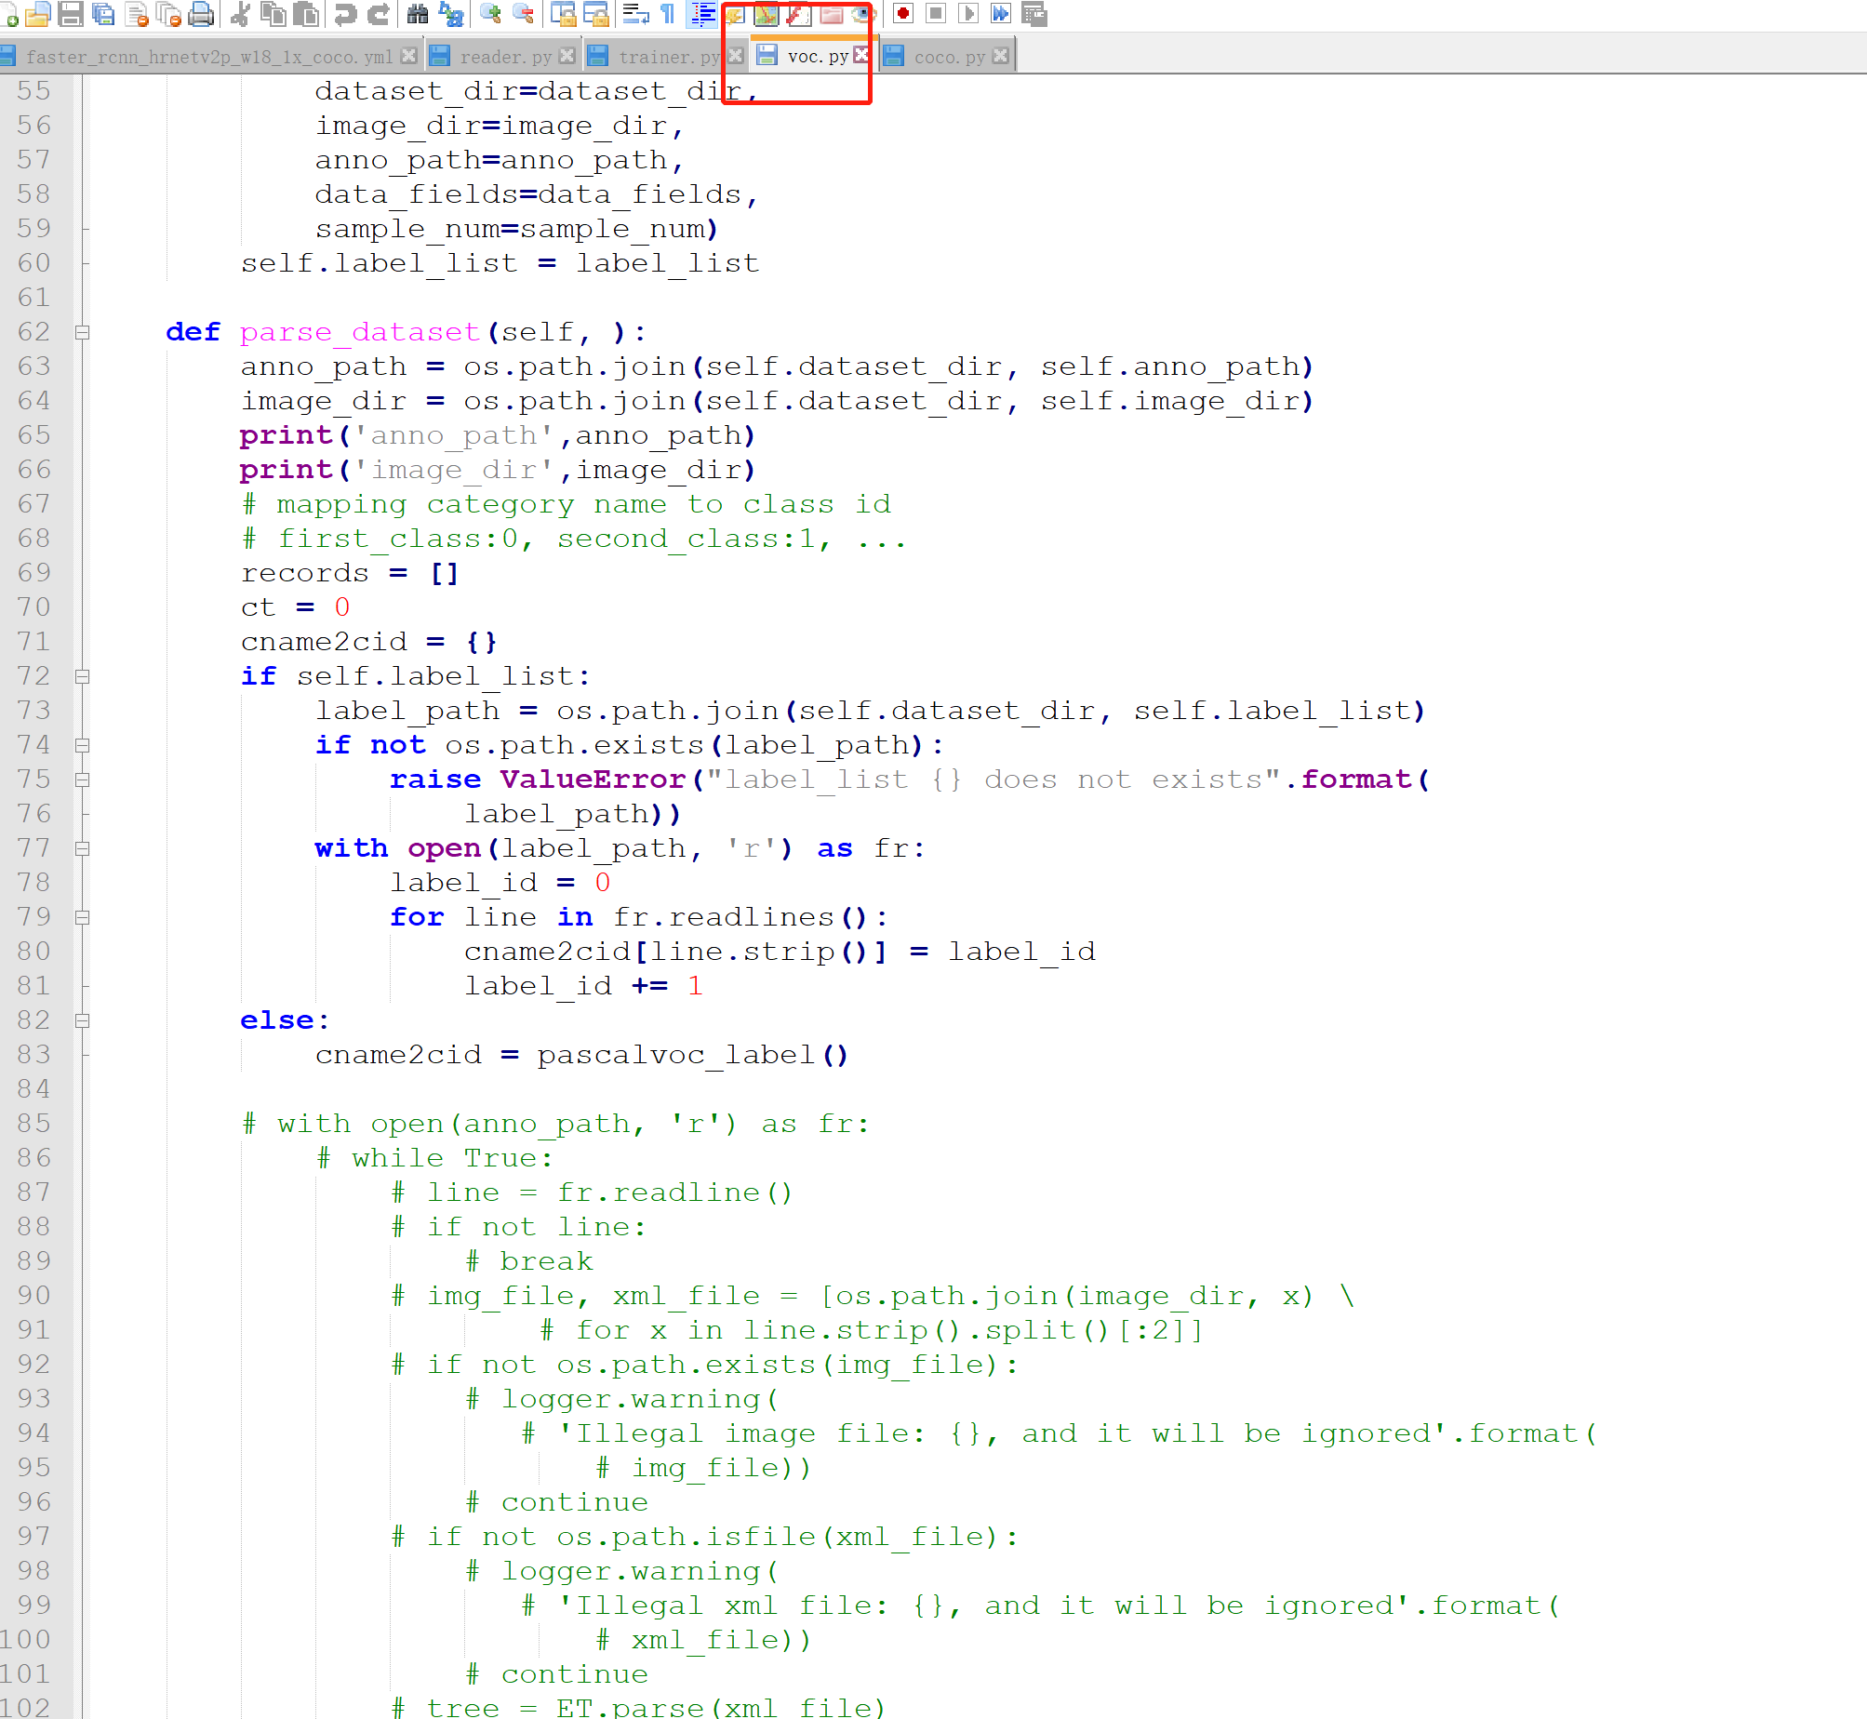Play back the recorded macro
This screenshot has width=1867, height=1719.
[x=967, y=14]
